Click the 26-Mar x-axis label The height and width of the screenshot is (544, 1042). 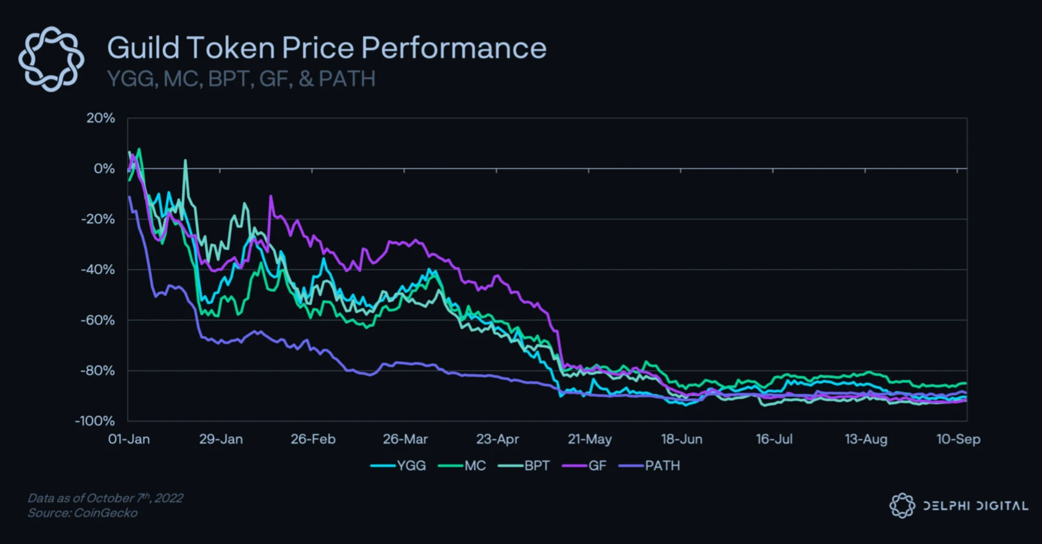pos(405,439)
